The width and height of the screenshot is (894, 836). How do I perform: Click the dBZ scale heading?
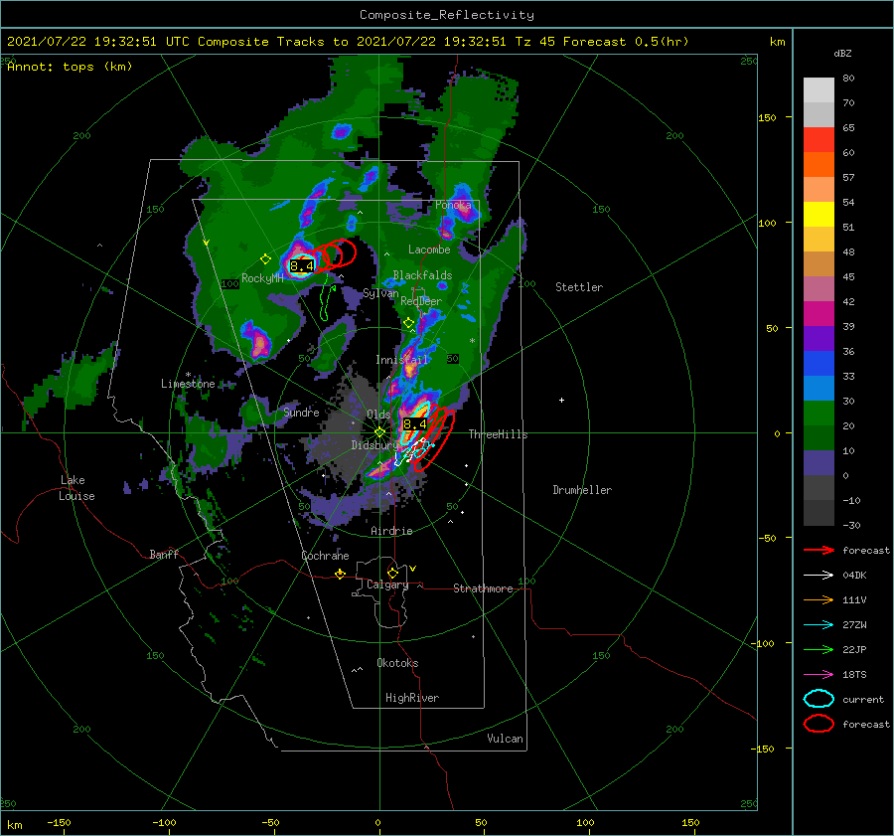tap(842, 54)
